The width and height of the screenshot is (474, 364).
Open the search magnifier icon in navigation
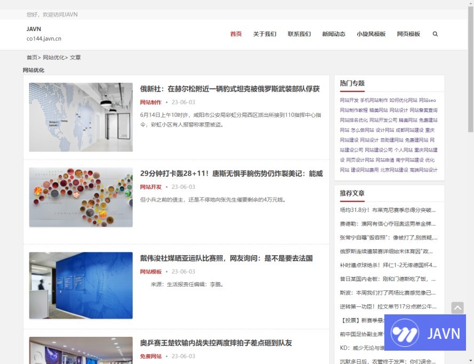point(435,34)
